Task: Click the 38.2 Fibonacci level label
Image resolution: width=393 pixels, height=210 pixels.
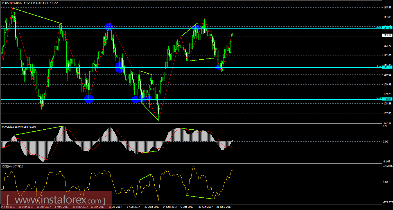Action: click(x=379, y=66)
